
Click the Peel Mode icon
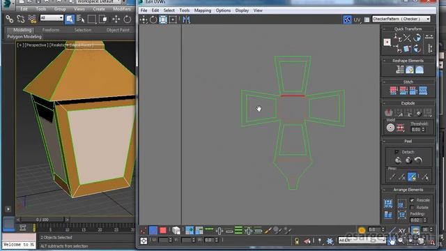point(408,160)
